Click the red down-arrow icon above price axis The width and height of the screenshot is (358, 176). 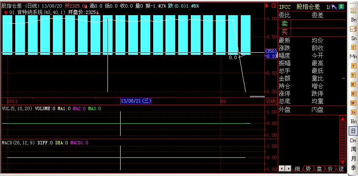[267, 6]
